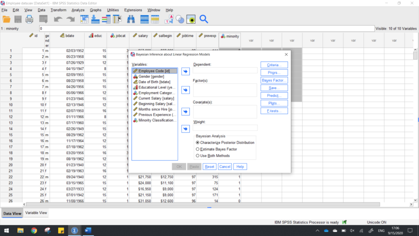Open the Plots options button
This screenshot has height=236, width=419.
[274, 103]
